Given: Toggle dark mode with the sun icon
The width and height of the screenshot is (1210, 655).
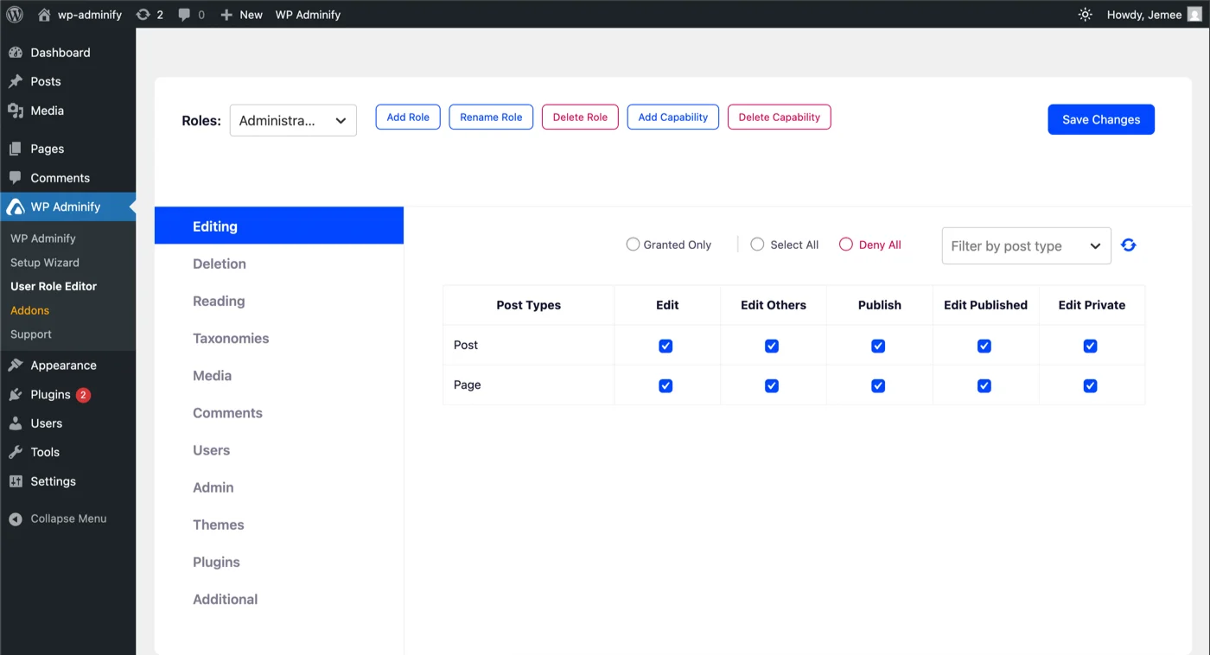Looking at the screenshot, I should [1085, 14].
